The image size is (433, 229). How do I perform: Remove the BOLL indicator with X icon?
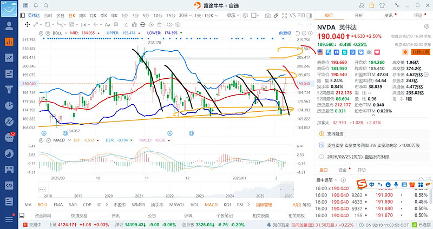point(48,33)
